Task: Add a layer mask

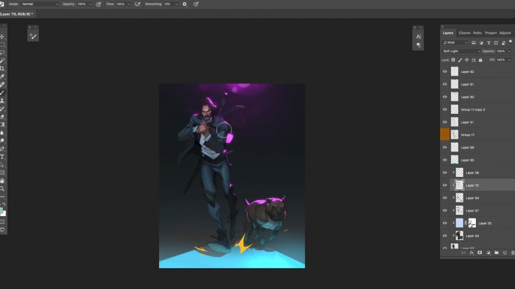Action: (480, 253)
